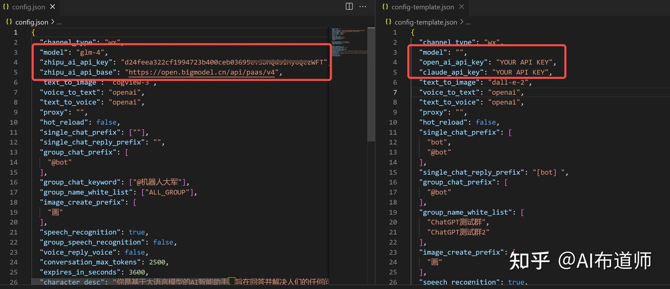
Task: Click line number 20 in config-template.json gutter
Action: (x=393, y=222)
